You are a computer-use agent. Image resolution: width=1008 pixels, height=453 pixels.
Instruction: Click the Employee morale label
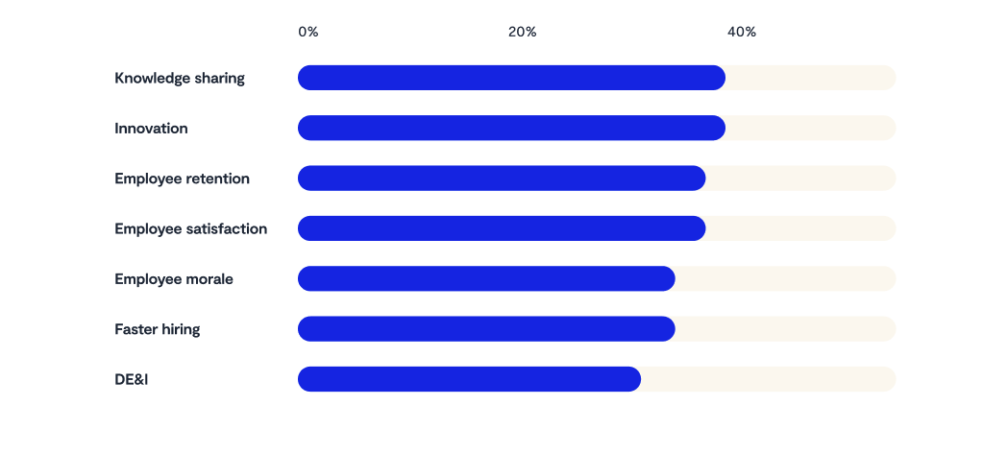(174, 279)
